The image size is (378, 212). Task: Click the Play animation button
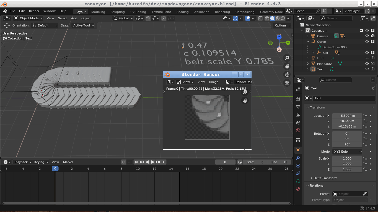[x=152, y=162]
